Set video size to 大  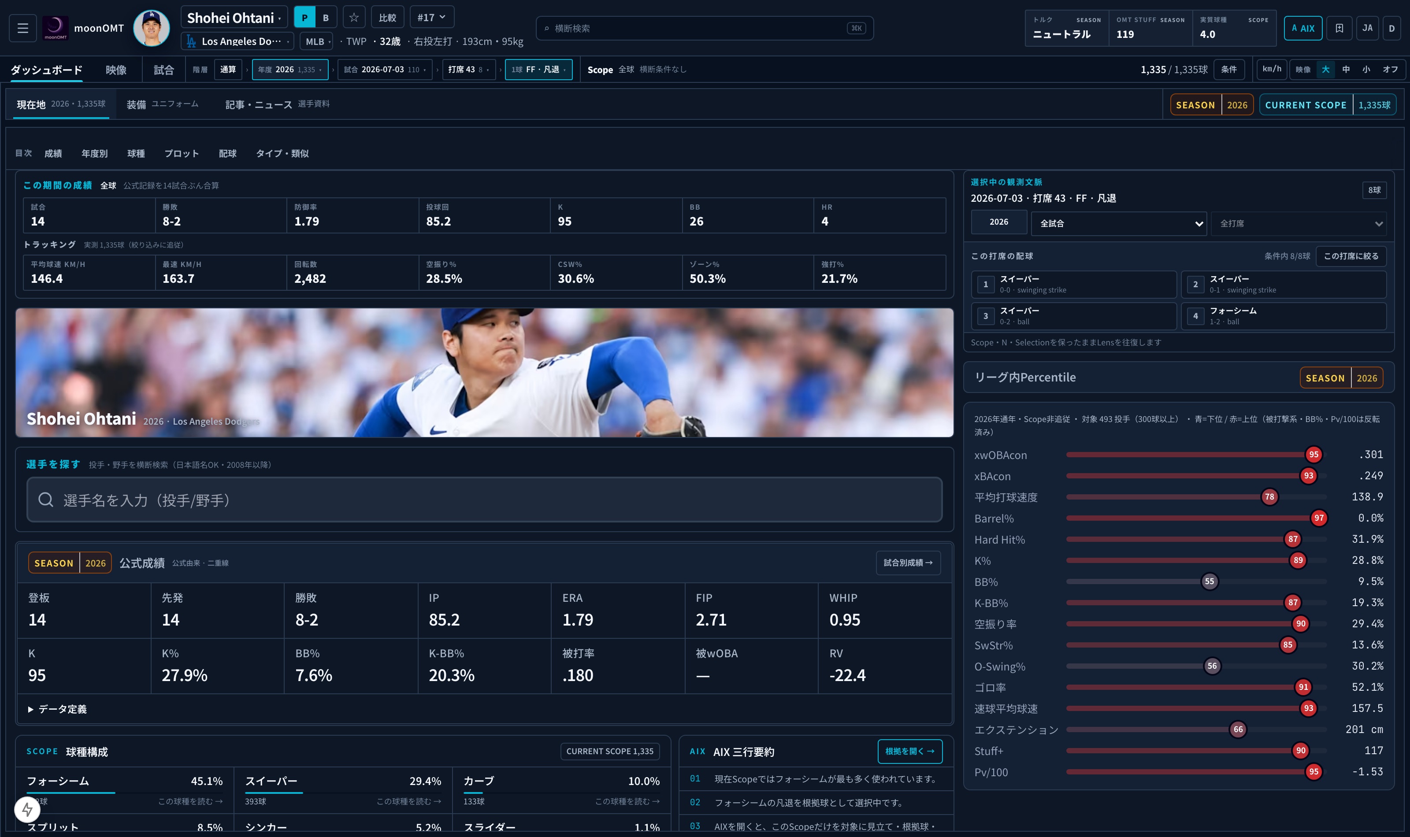[x=1325, y=69]
